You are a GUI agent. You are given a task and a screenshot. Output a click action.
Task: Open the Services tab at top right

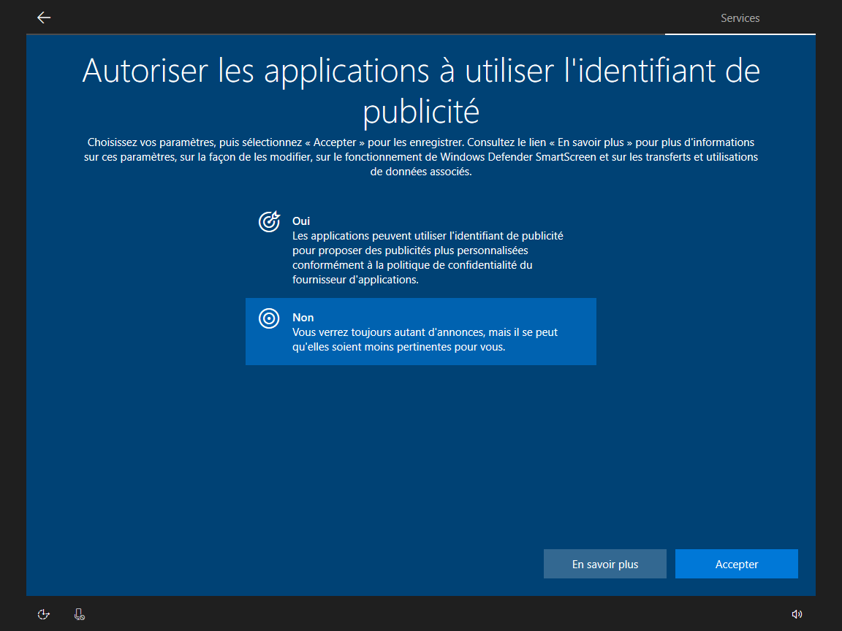coord(740,18)
